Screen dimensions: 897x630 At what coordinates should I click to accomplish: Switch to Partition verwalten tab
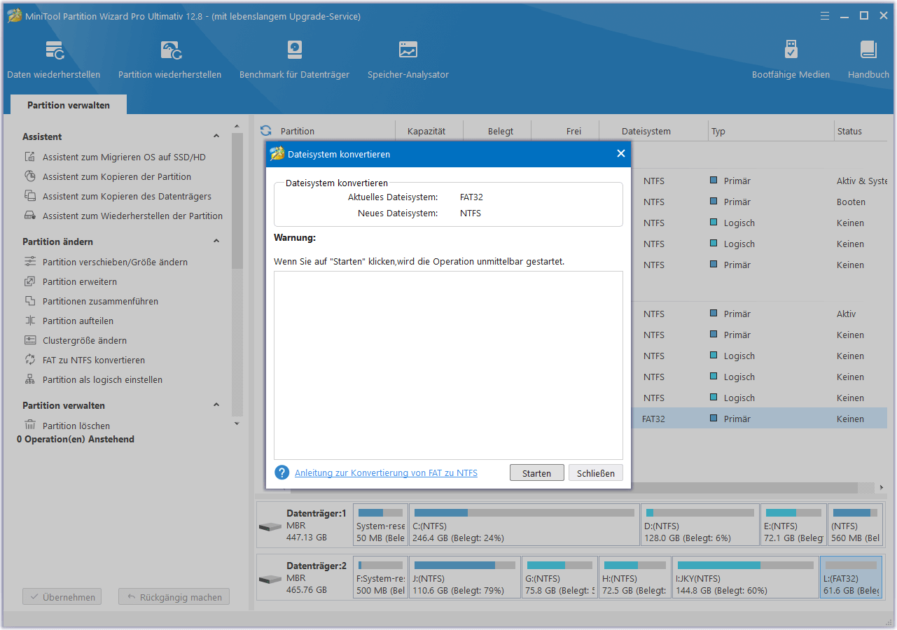coord(69,105)
